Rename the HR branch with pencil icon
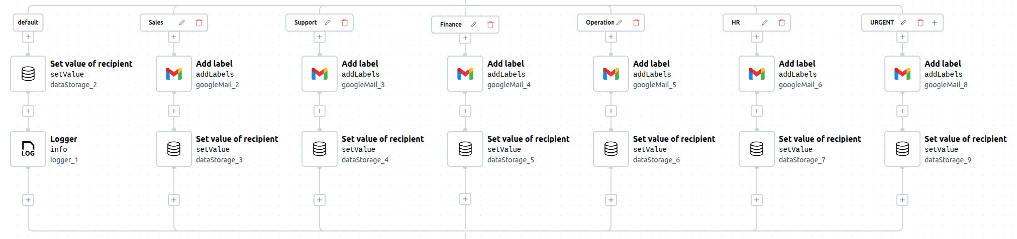The width and height of the screenshot is (1017, 239). (765, 23)
